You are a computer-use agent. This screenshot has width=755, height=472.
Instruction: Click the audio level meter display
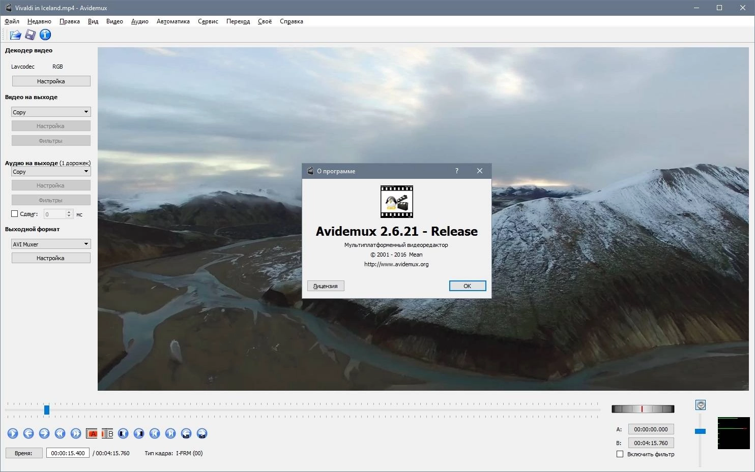coord(734,433)
